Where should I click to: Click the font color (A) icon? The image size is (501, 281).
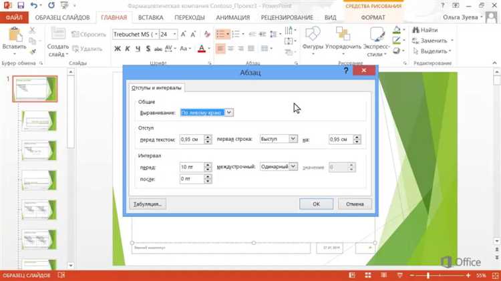coord(202,49)
